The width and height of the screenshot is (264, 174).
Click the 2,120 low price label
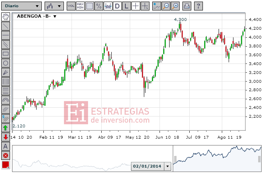click(x=19, y=126)
